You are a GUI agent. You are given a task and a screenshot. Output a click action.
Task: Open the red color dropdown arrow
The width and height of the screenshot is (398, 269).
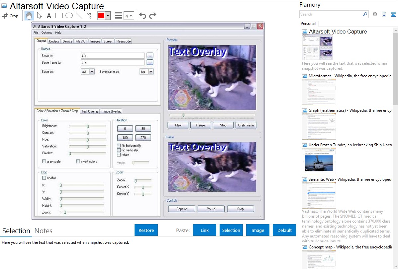click(x=108, y=16)
